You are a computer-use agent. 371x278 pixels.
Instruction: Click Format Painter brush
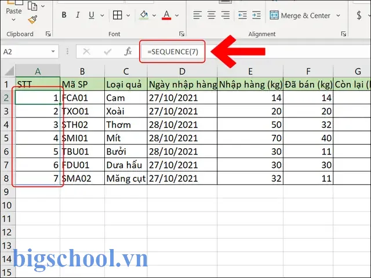[32, 20]
